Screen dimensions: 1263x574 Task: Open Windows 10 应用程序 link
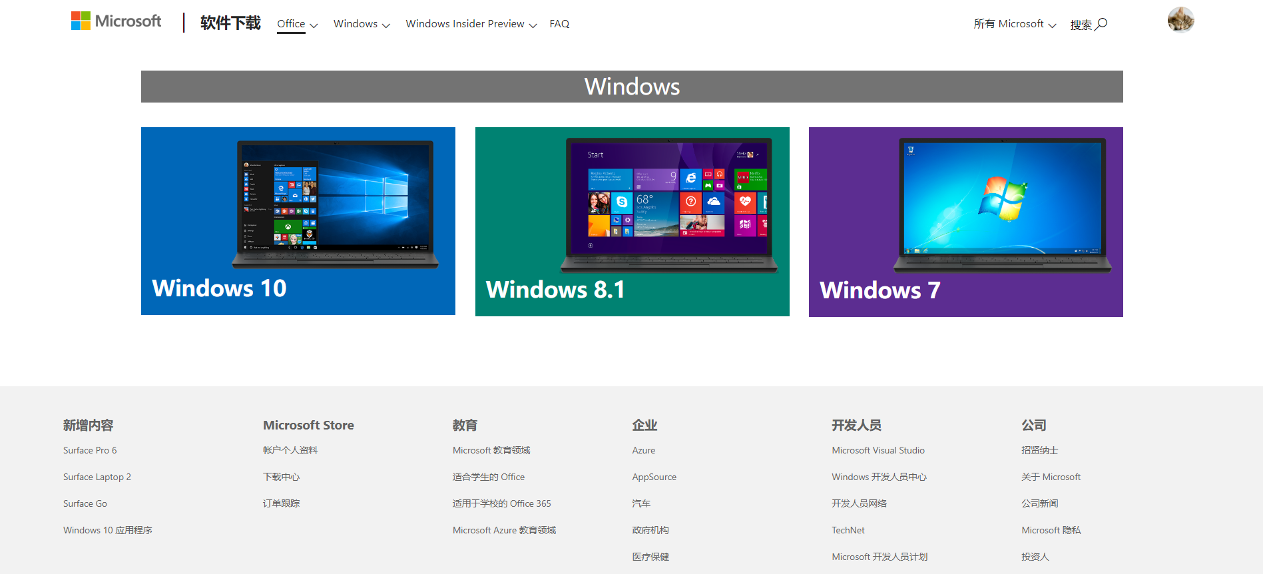point(108,530)
